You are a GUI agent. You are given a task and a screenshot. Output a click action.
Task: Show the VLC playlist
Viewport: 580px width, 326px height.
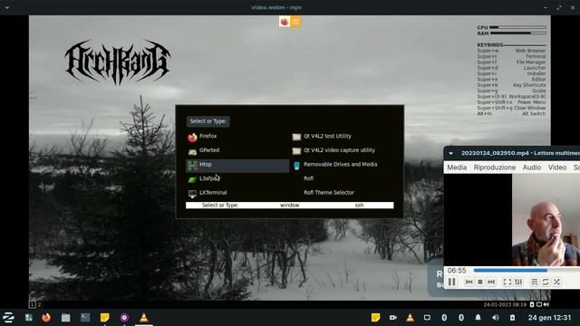(534, 282)
